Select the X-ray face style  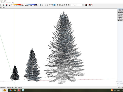[x=40, y=5]
